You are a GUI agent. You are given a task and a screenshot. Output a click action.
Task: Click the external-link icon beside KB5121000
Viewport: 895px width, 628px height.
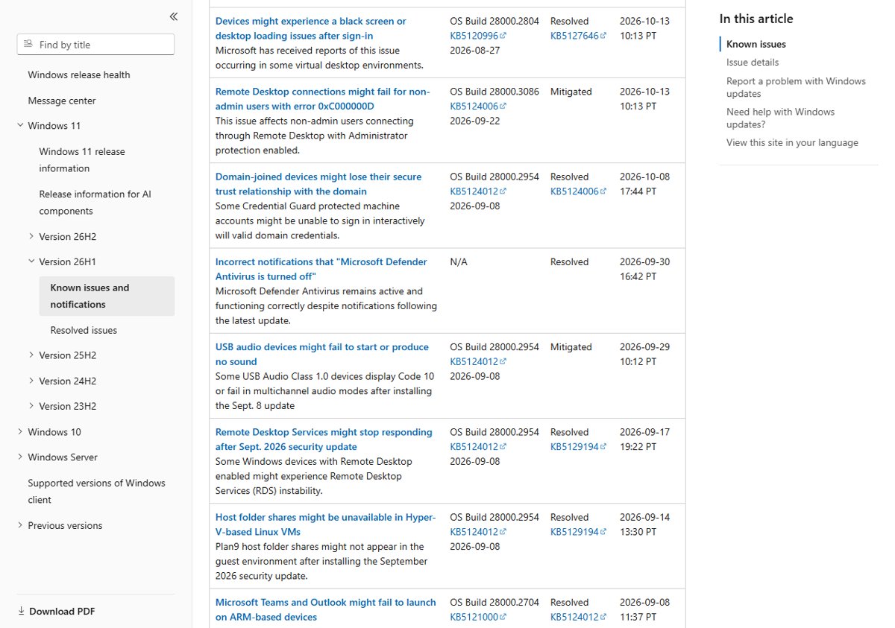[x=503, y=617]
